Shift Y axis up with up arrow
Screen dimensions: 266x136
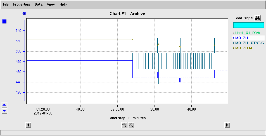click(x=4, y=105)
